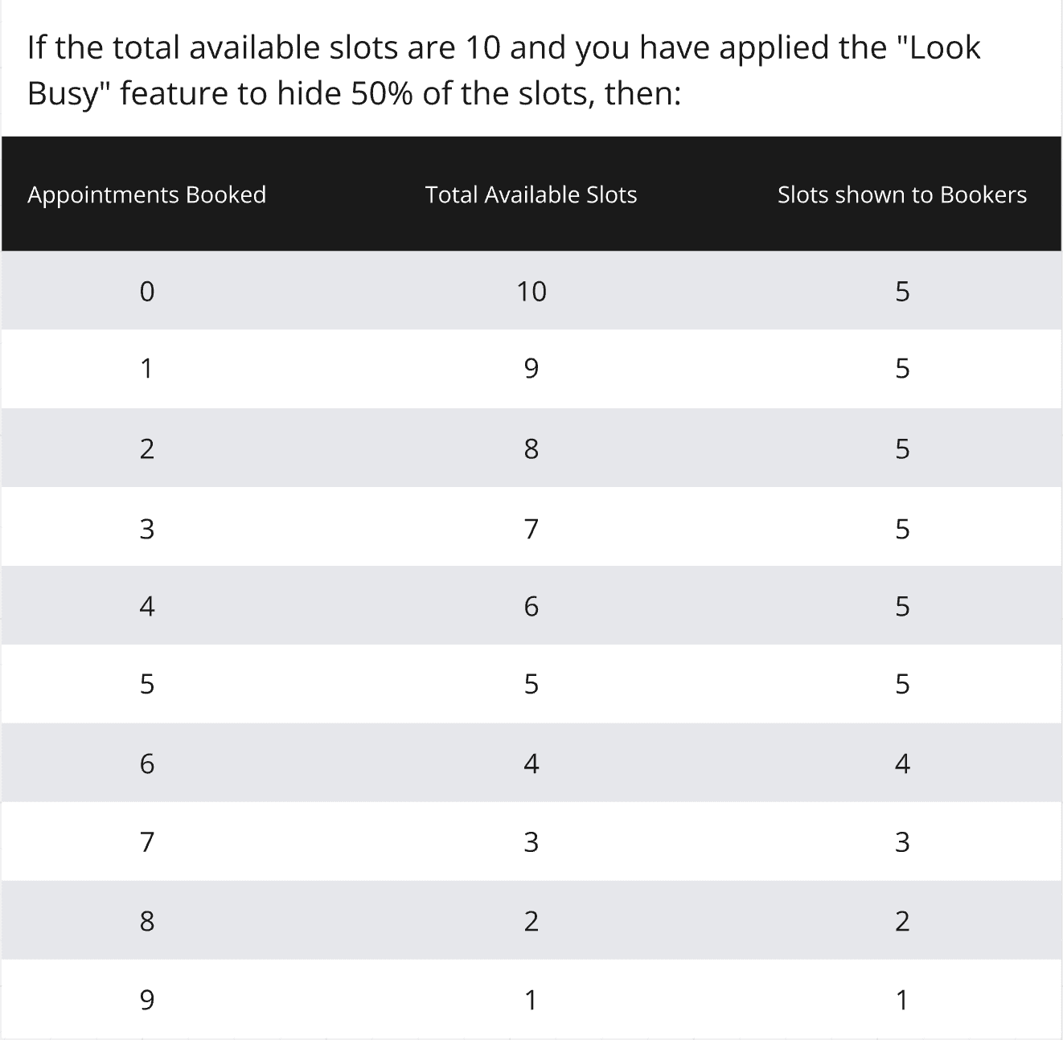Select slots shown value 4 in the table

902,763
